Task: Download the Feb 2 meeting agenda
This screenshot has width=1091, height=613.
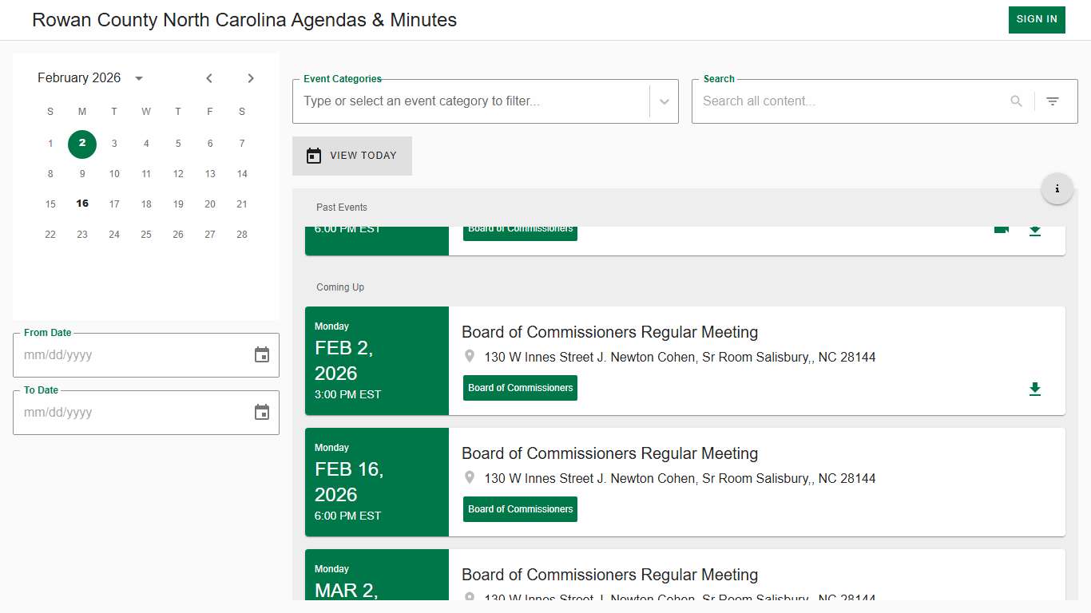Action: coord(1035,389)
